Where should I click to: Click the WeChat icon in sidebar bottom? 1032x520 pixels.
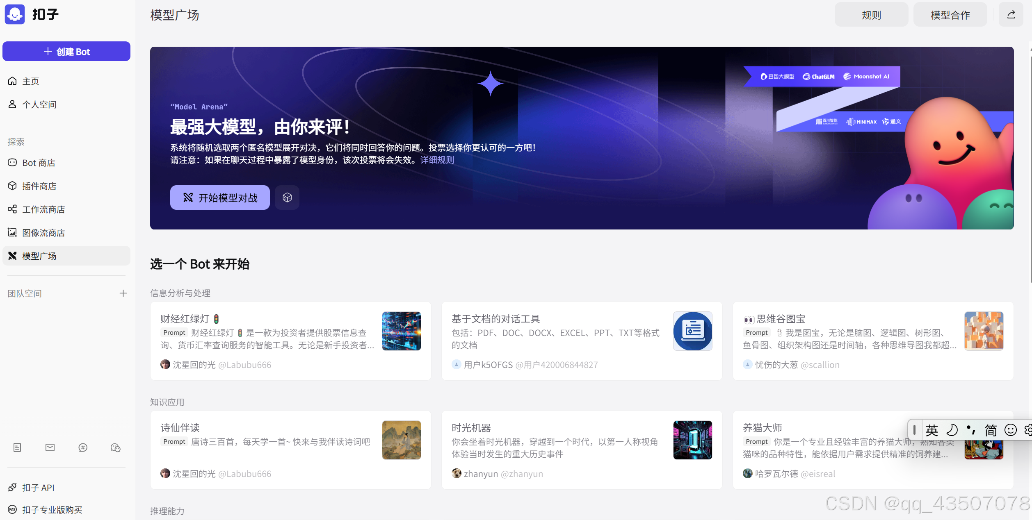(116, 447)
